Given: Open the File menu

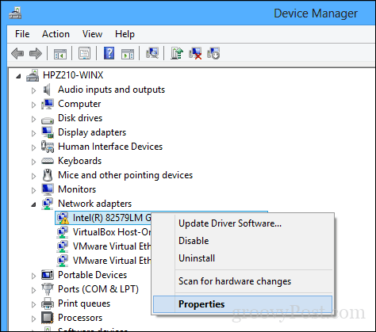Looking at the screenshot, I should [22, 34].
